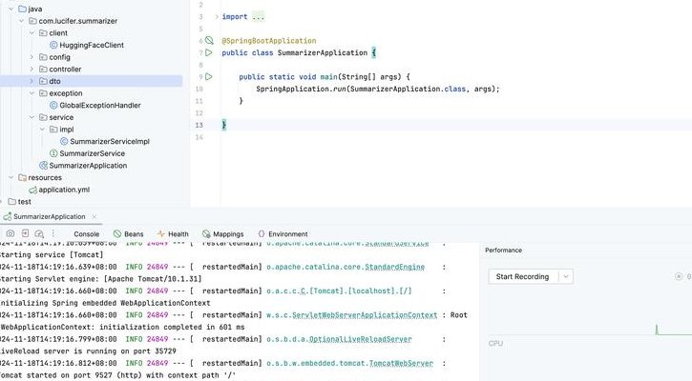
Task: Click the Start Recording button
Action: [x=522, y=276]
